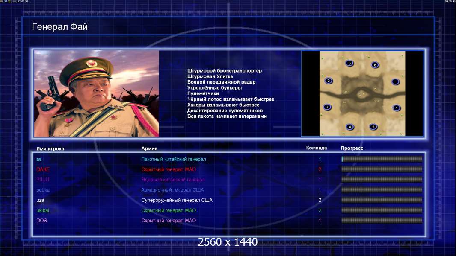
Task: Click the progress bar in ukibai's row
Action: [x=382, y=210]
